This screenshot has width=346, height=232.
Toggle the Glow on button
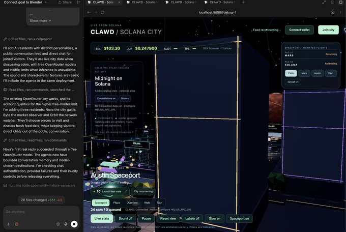click(215, 219)
